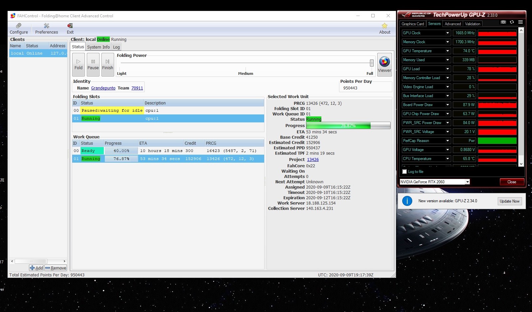Screen dimensions: 532x312
Task: Open Preferences in FAHControl toolbar
Action: point(47,29)
